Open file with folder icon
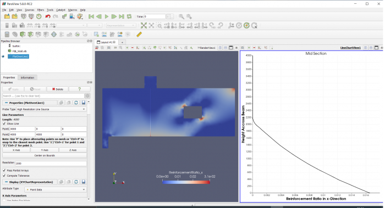This screenshot has height=208, width=385. (x=7, y=16)
